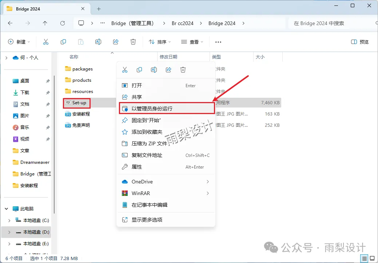The image size is (378, 263).
Task: Click the Rename icon in the context menu
Action: point(154,70)
